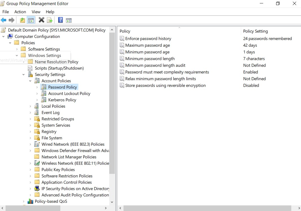The image size is (301, 211).
Task: Expand the Account Lockout Policy node
Action: tap(37, 94)
